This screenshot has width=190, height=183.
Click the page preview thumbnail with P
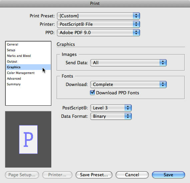(x=28, y=140)
